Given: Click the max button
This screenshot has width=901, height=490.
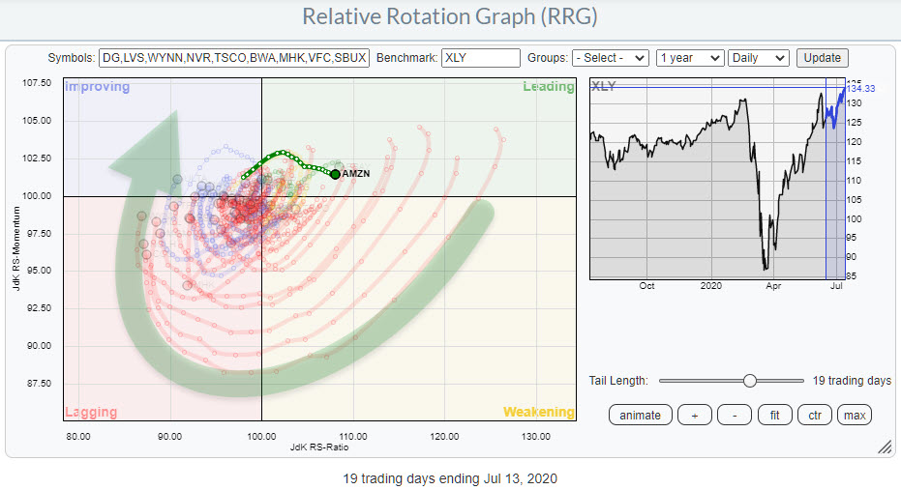Looking at the screenshot, I should pyautogui.click(x=854, y=415).
